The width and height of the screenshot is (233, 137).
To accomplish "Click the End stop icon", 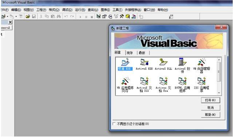I will click(92, 17).
